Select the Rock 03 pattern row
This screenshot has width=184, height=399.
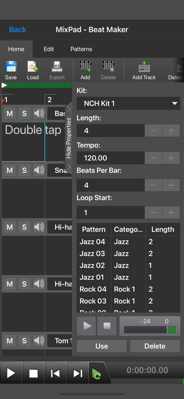click(128, 301)
